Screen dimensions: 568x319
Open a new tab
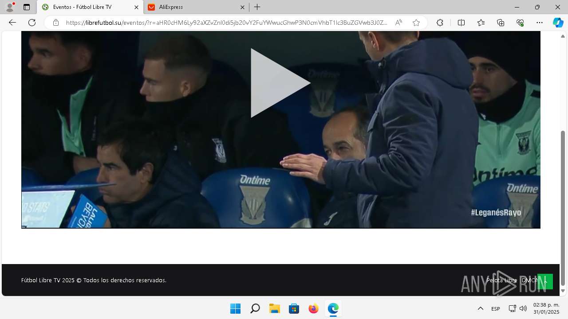pos(257,7)
